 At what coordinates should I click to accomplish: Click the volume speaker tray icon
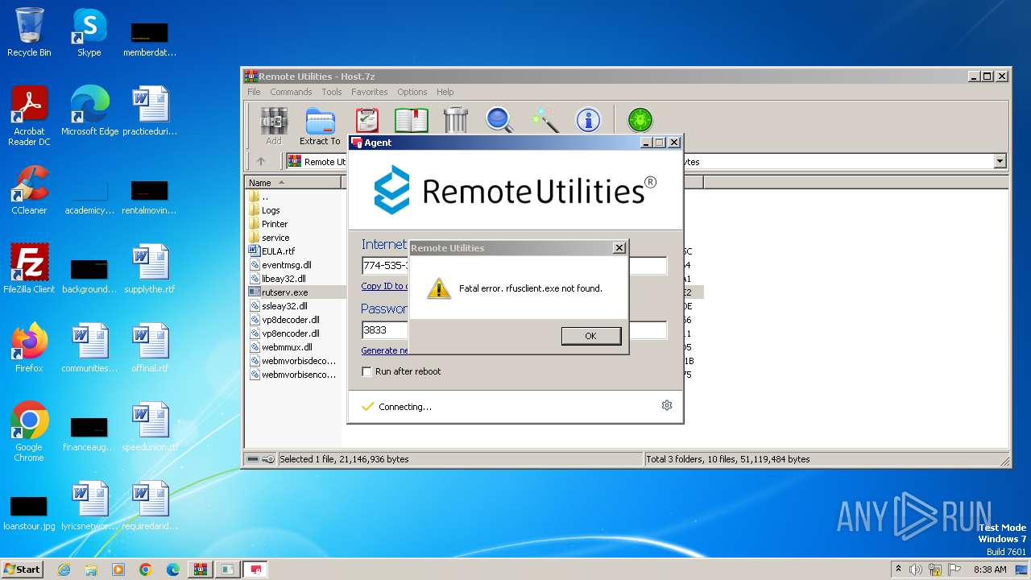pyautogui.click(x=916, y=570)
